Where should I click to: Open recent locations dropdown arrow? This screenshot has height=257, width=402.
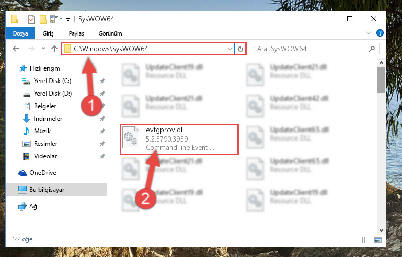(43, 49)
